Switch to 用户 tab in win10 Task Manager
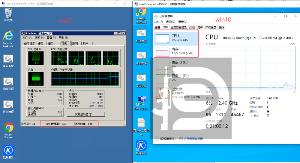Screen dimensions: 300x163 click(x=200, y=27)
